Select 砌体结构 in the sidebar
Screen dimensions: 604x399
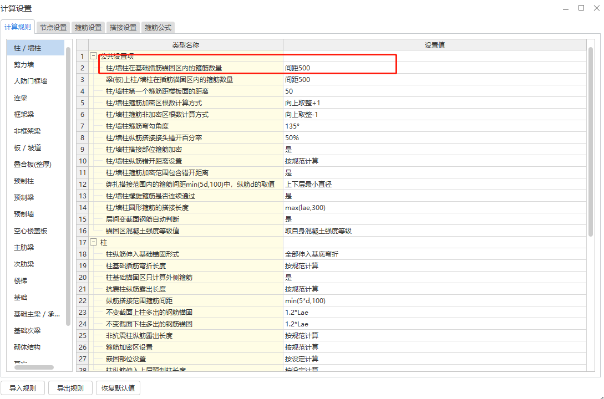tap(36, 347)
